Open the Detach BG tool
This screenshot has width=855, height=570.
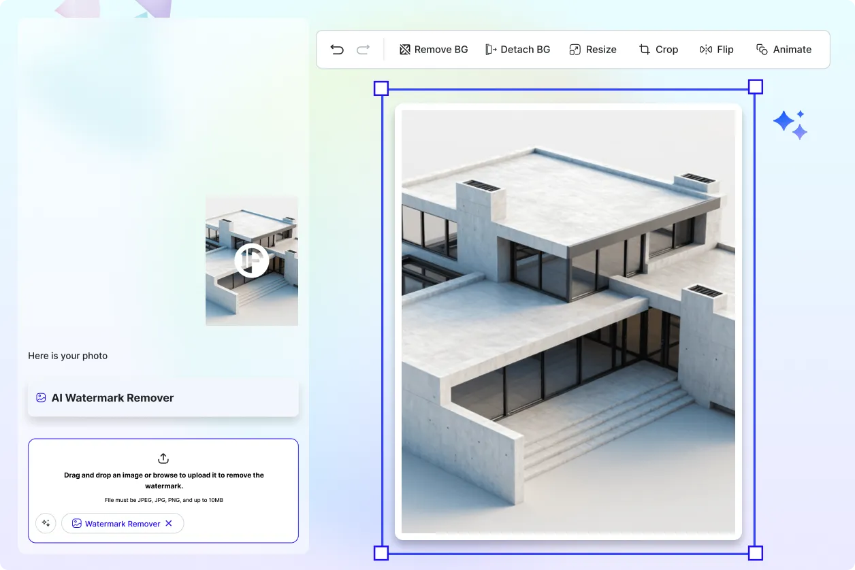click(518, 49)
